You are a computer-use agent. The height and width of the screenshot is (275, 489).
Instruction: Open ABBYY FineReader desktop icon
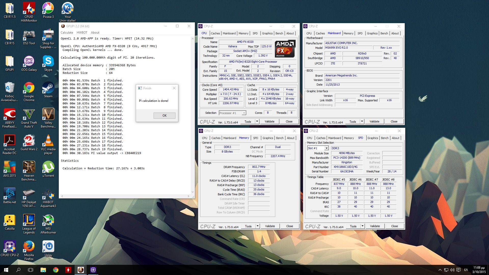pos(9,118)
